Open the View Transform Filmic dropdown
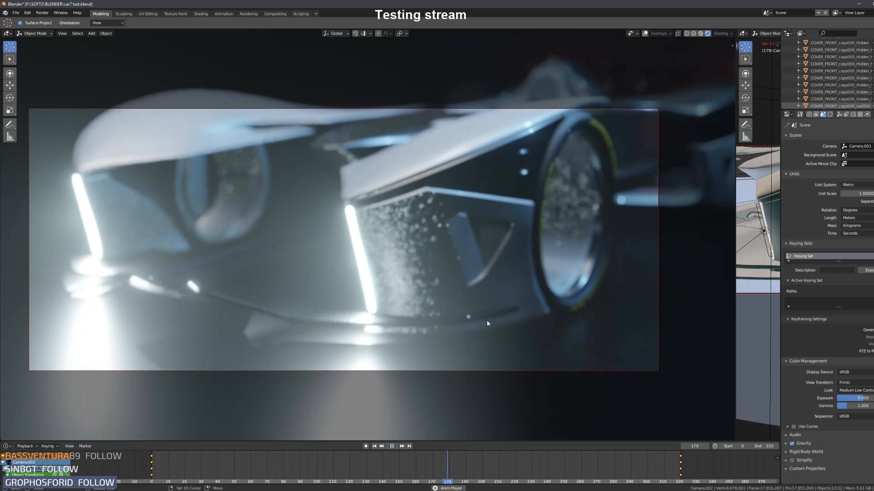Viewport: 874px width, 491px height. pyautogui.click(x=855, y=383)
